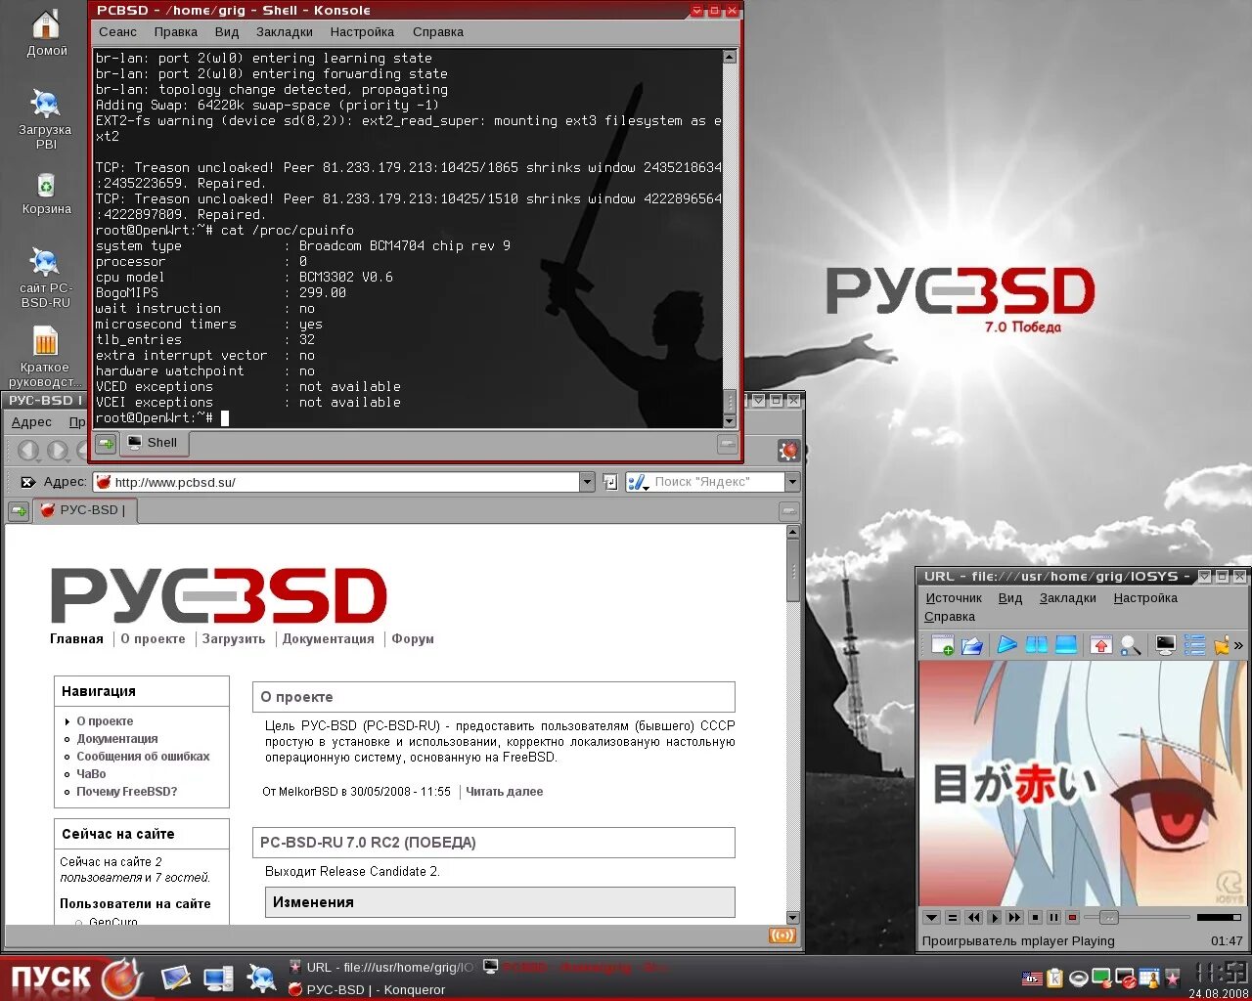Screen dimensions: 1252x1001
Task: Open the player control bar dropdown arrow
Action: (932, 918)
